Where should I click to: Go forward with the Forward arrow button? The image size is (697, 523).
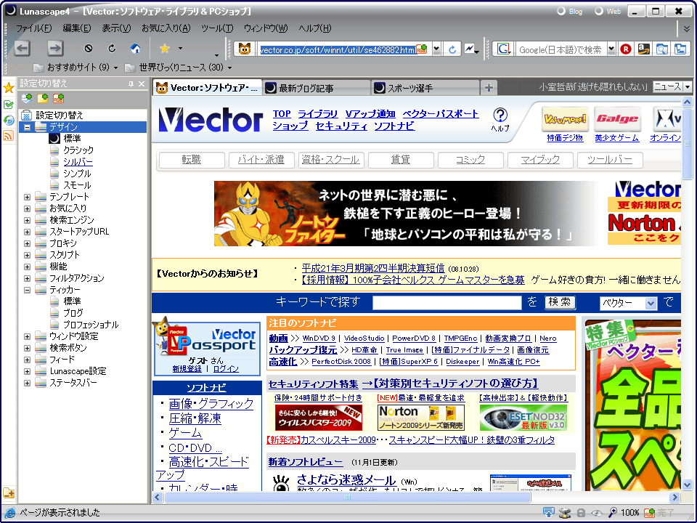[55, 48]
